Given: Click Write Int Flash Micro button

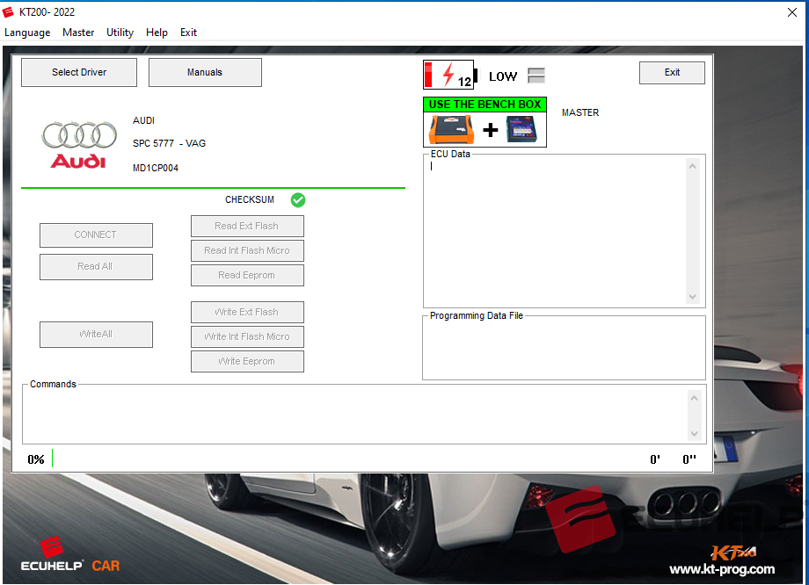Looking at the screenshot, I should (247, 336).
